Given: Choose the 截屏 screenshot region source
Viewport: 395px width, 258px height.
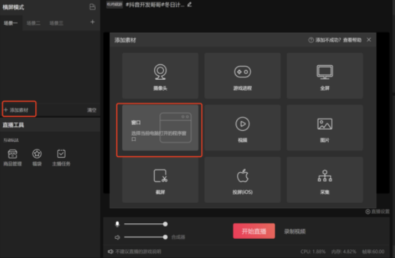Looking at the screenshot, I should coord(160,180).
